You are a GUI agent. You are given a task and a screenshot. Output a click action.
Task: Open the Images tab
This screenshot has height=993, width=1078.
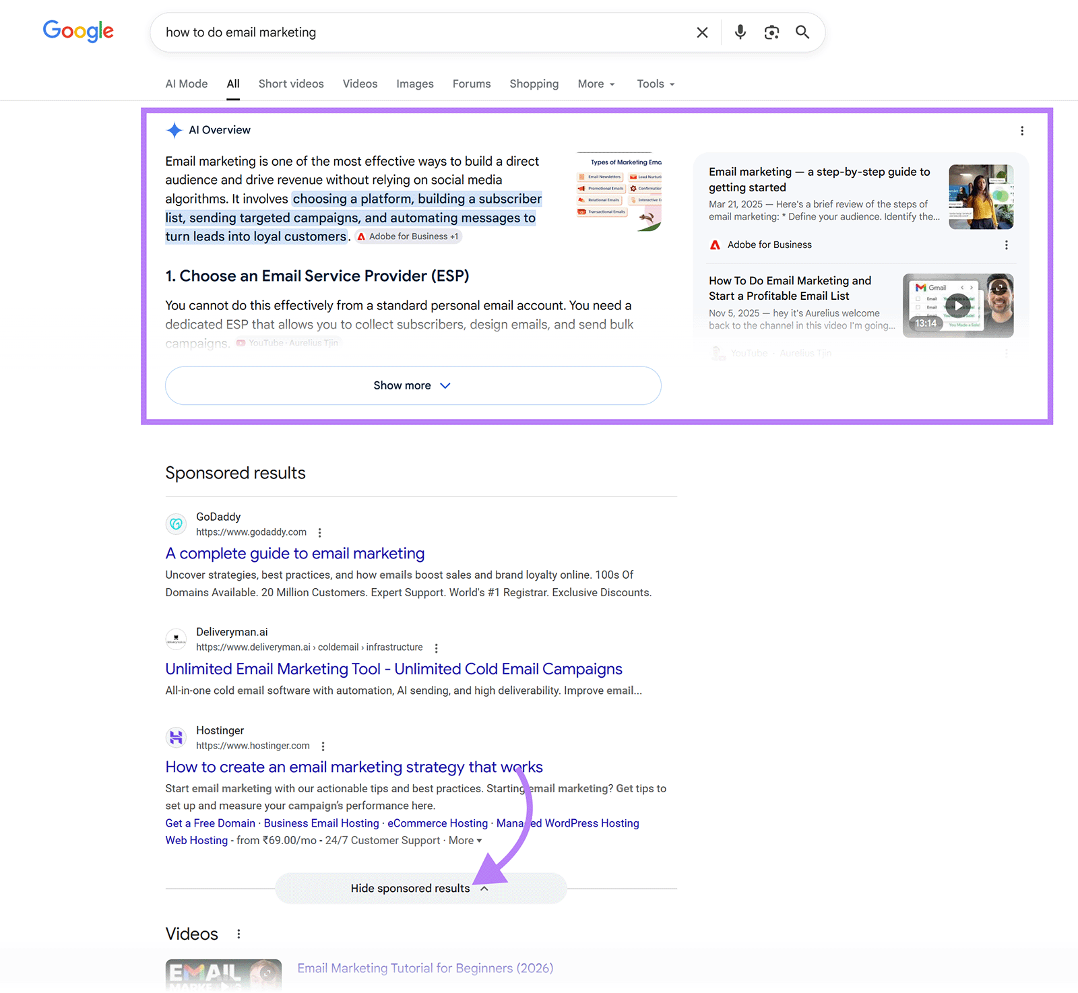coord(415,84)
